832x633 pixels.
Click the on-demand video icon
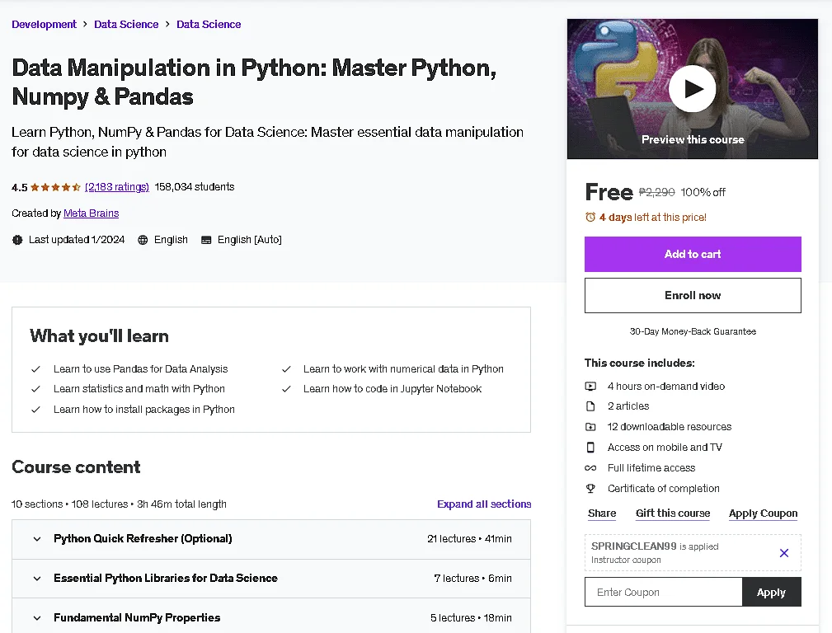[x=590, y=387]
